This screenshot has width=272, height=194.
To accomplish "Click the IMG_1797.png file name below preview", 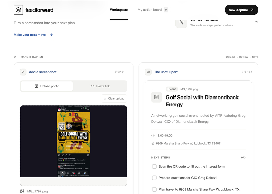I will click(37, 191).
